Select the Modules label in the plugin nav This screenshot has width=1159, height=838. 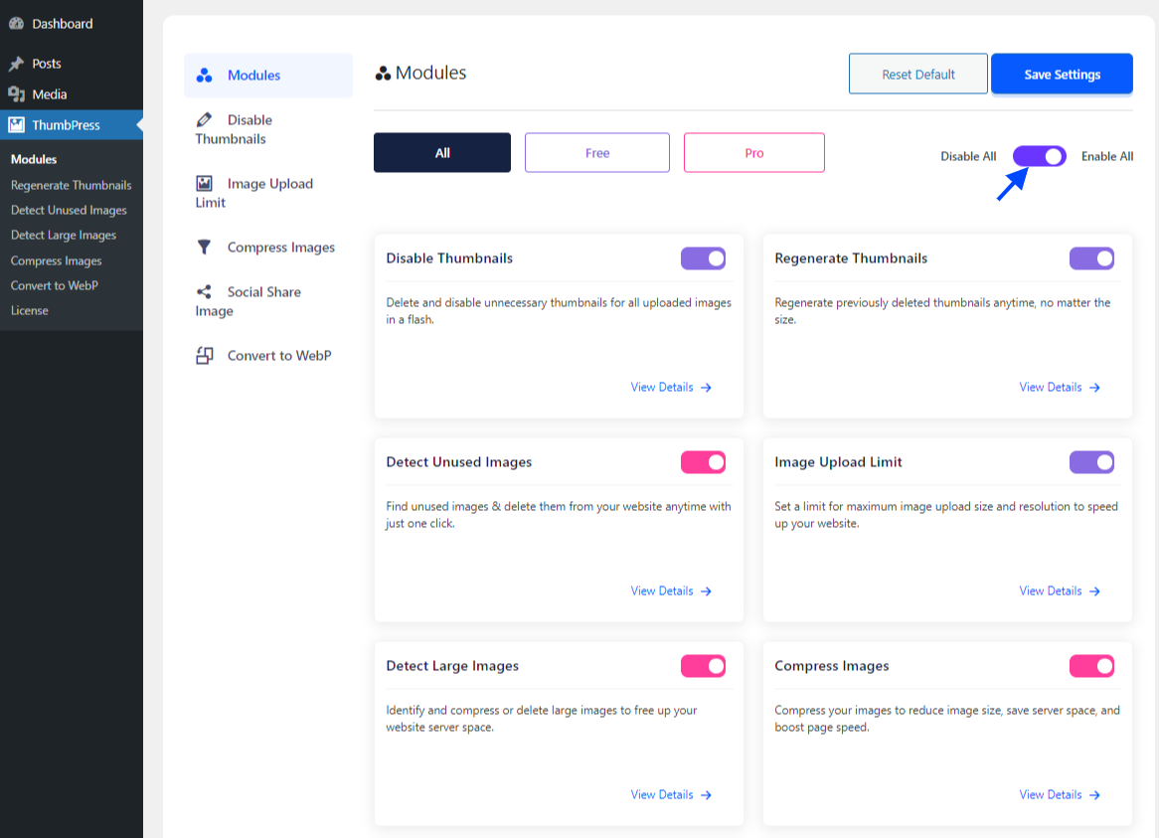[253, 76]
